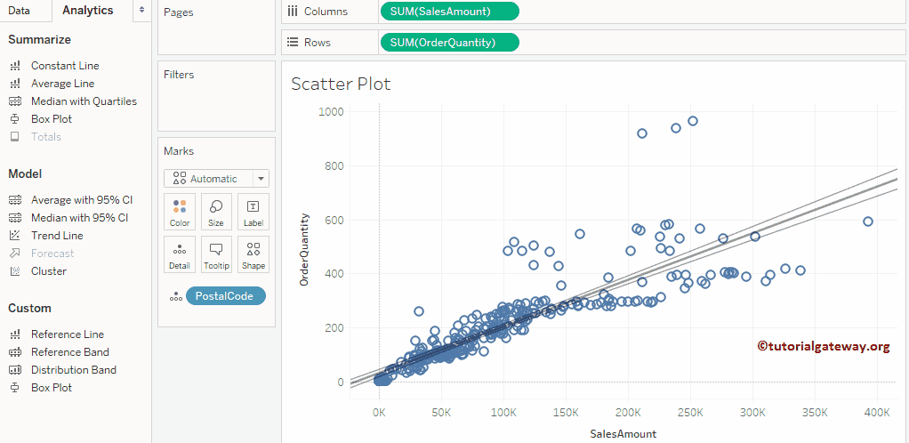Select Cluster in the Model section

click(x=49, y=271)
